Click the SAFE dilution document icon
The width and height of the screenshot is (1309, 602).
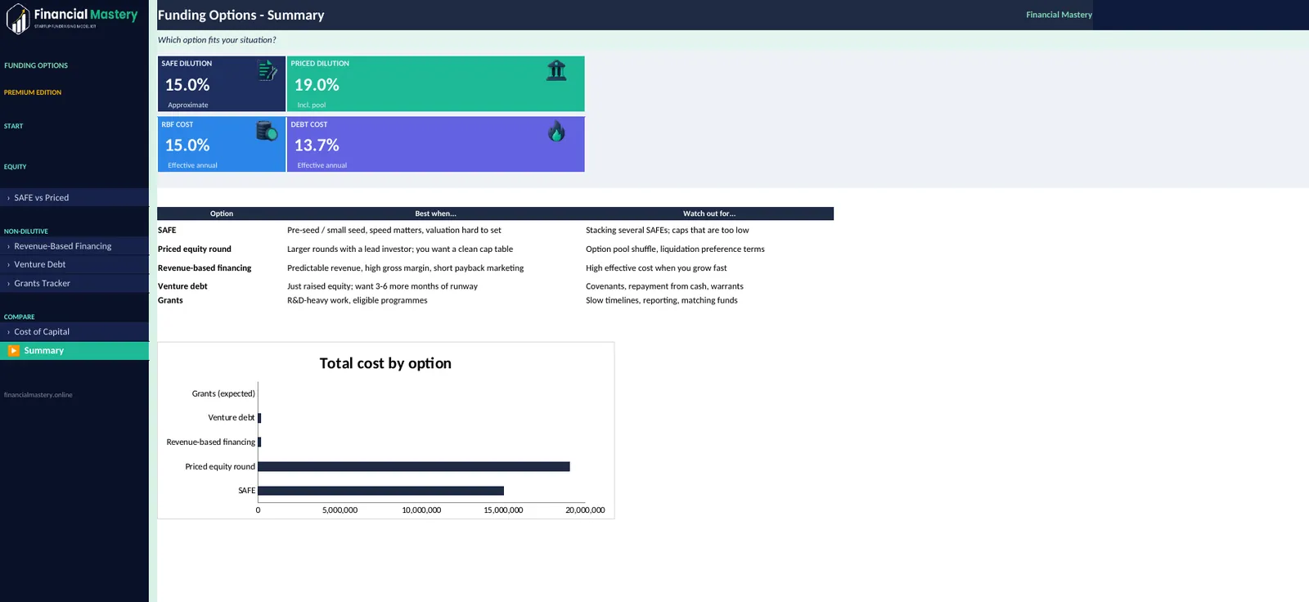click(268, 70)
